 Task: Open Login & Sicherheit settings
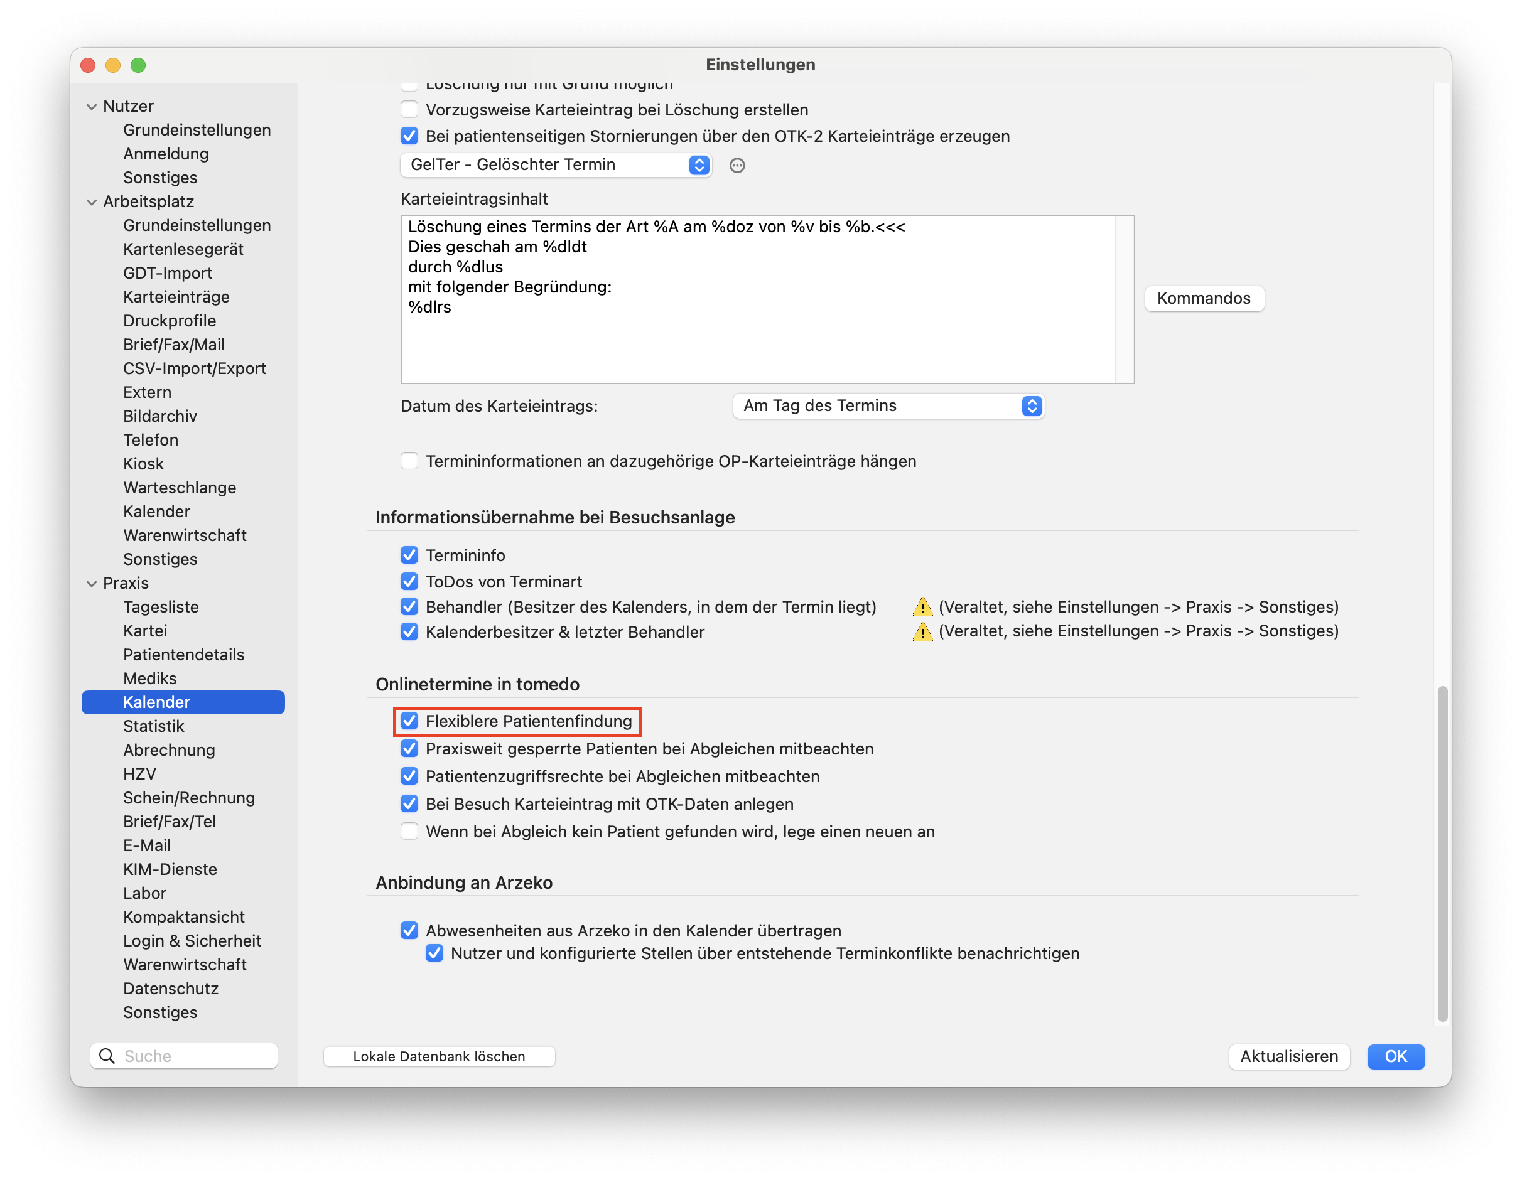[x=192, y=940]
